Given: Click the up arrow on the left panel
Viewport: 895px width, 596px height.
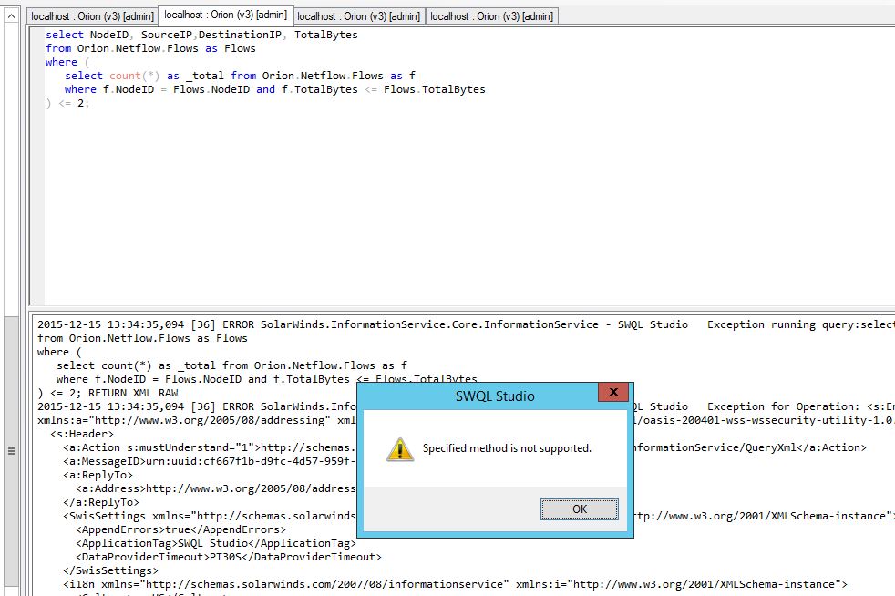Looking at the screenshot, I should pos(11,16).
